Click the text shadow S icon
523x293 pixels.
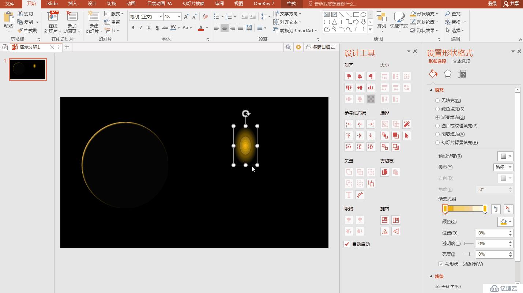click(157, 28)
